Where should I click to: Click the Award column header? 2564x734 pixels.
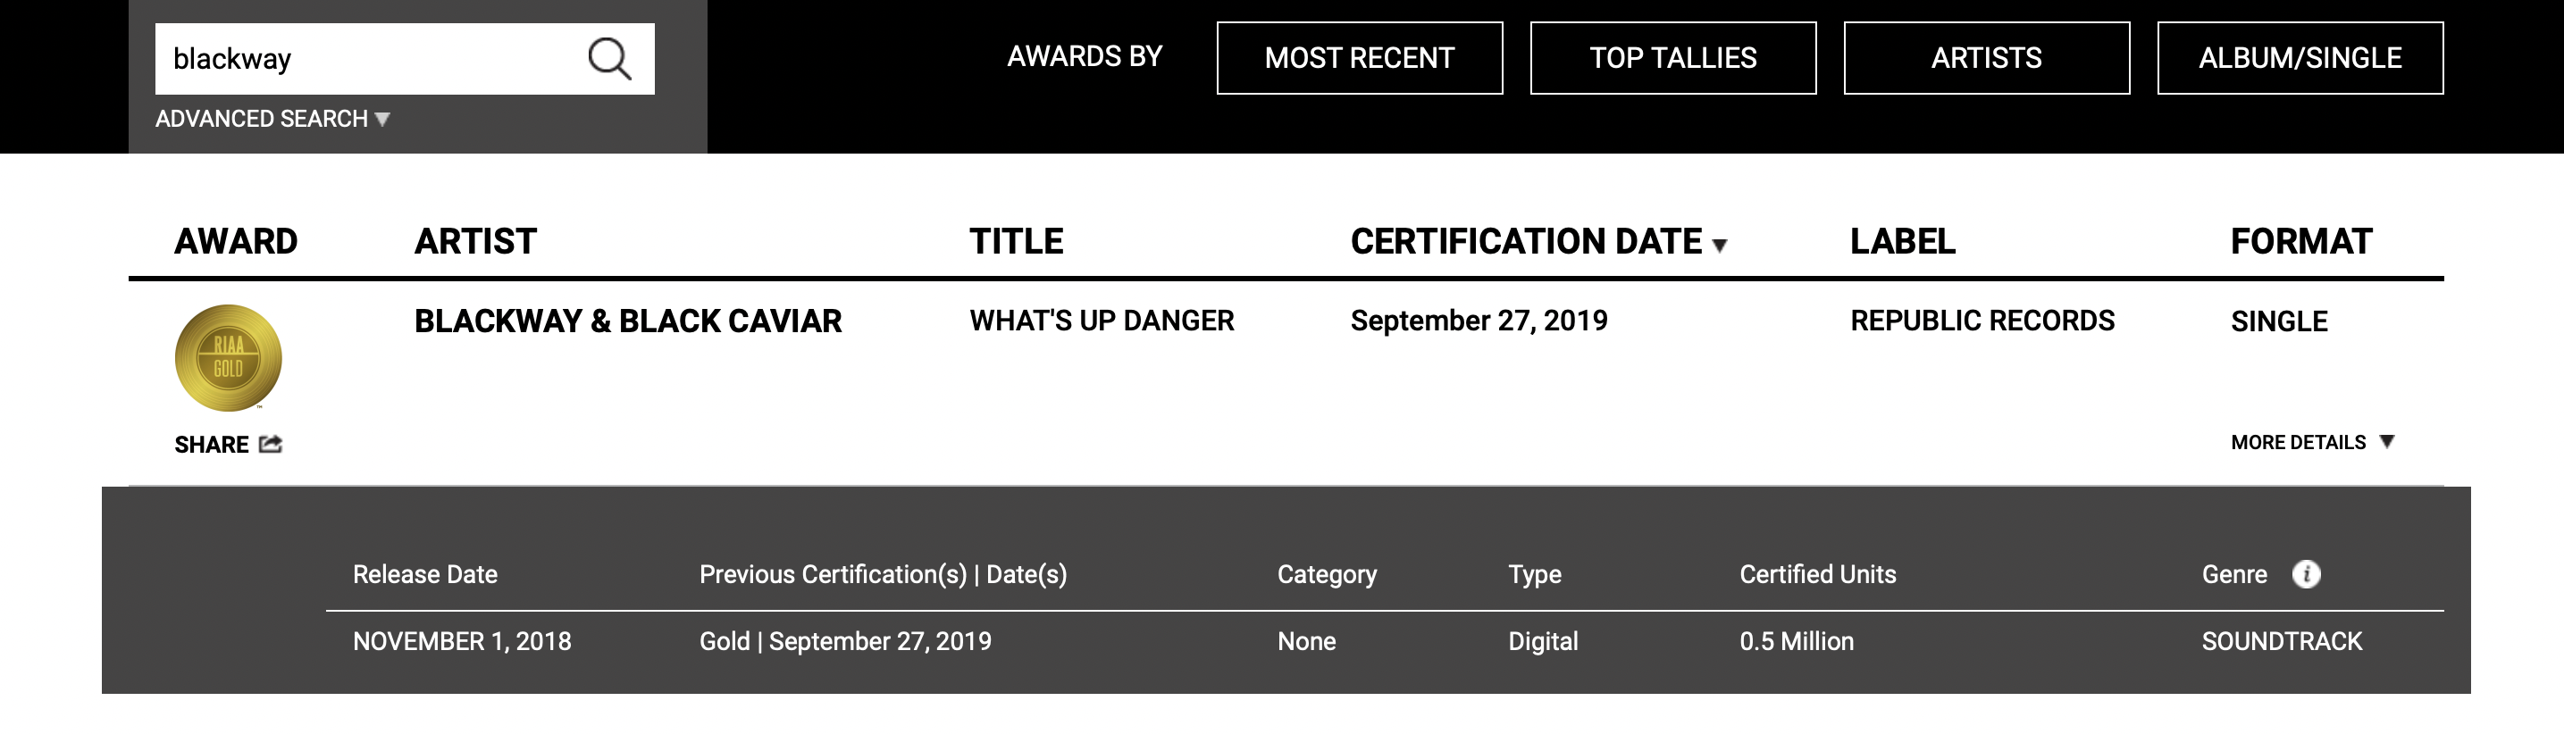[236, 241]
